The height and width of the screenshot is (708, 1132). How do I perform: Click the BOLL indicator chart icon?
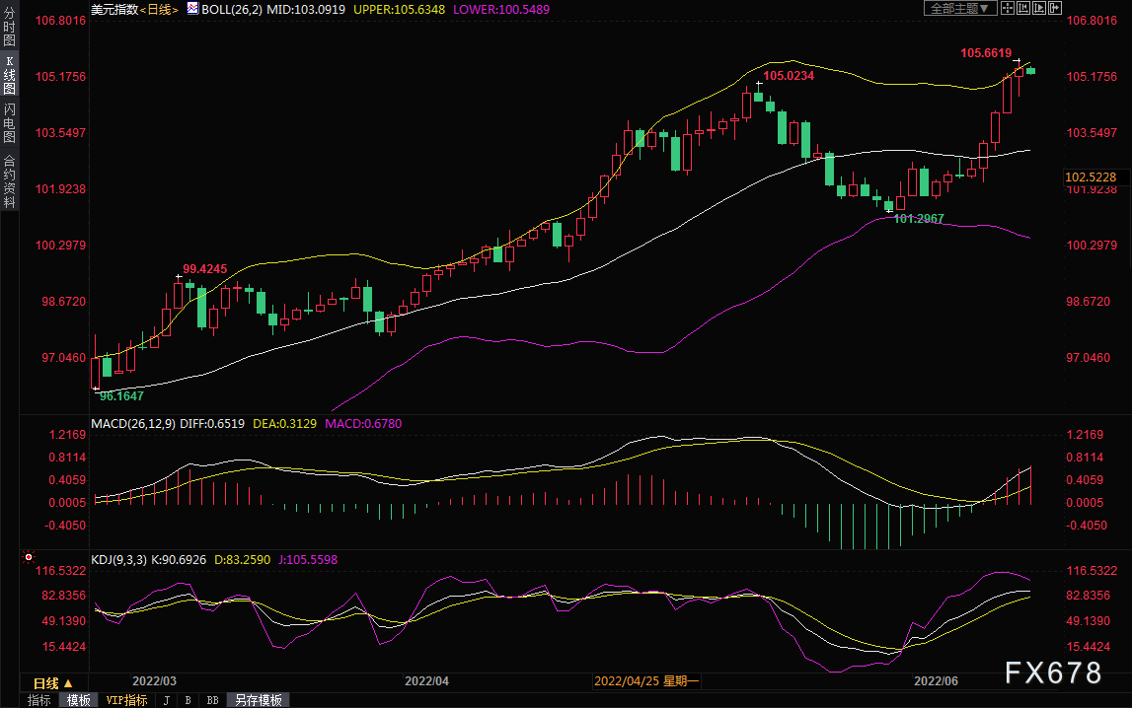pyautogui.click(x=192, y=9)
